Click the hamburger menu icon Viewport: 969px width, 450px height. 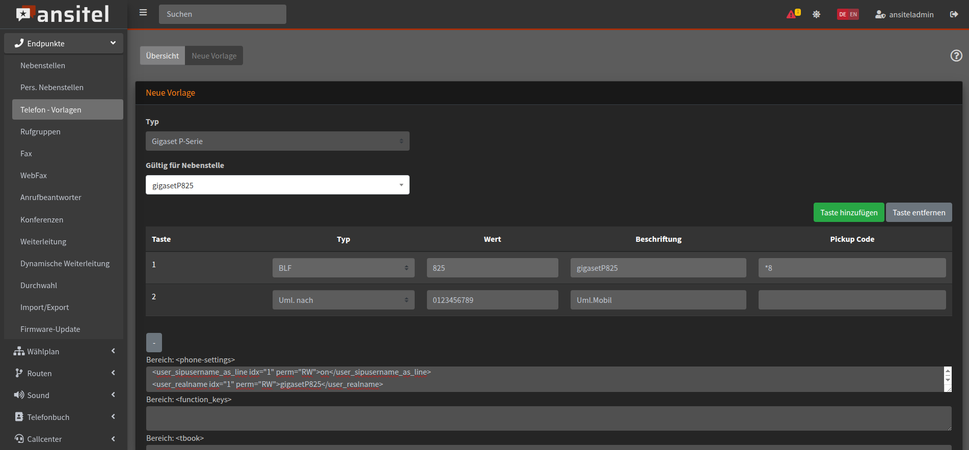tap(143, 13)
